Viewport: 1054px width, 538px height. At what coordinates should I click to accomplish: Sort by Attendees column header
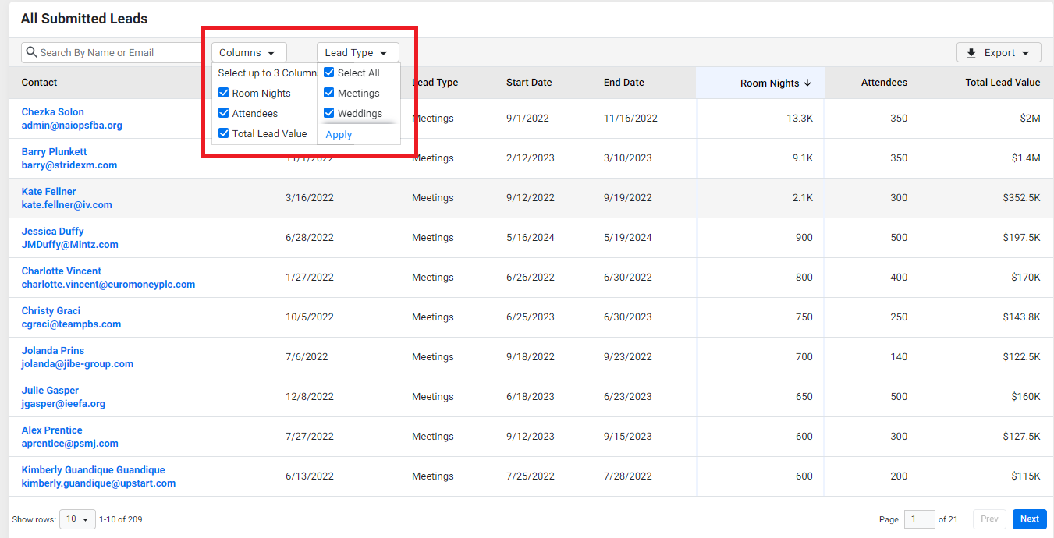(x=884, y=83)
